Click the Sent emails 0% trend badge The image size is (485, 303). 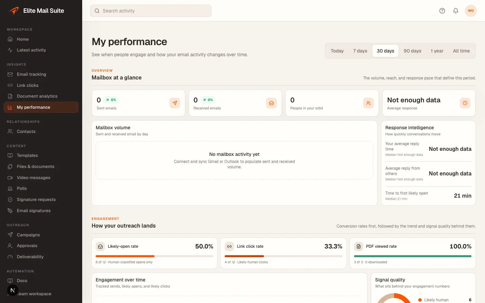pos(111,100)
